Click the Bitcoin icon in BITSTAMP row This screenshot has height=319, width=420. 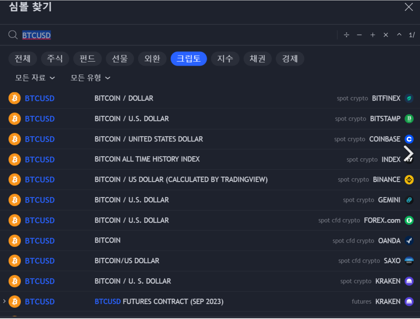pos(15,119)
